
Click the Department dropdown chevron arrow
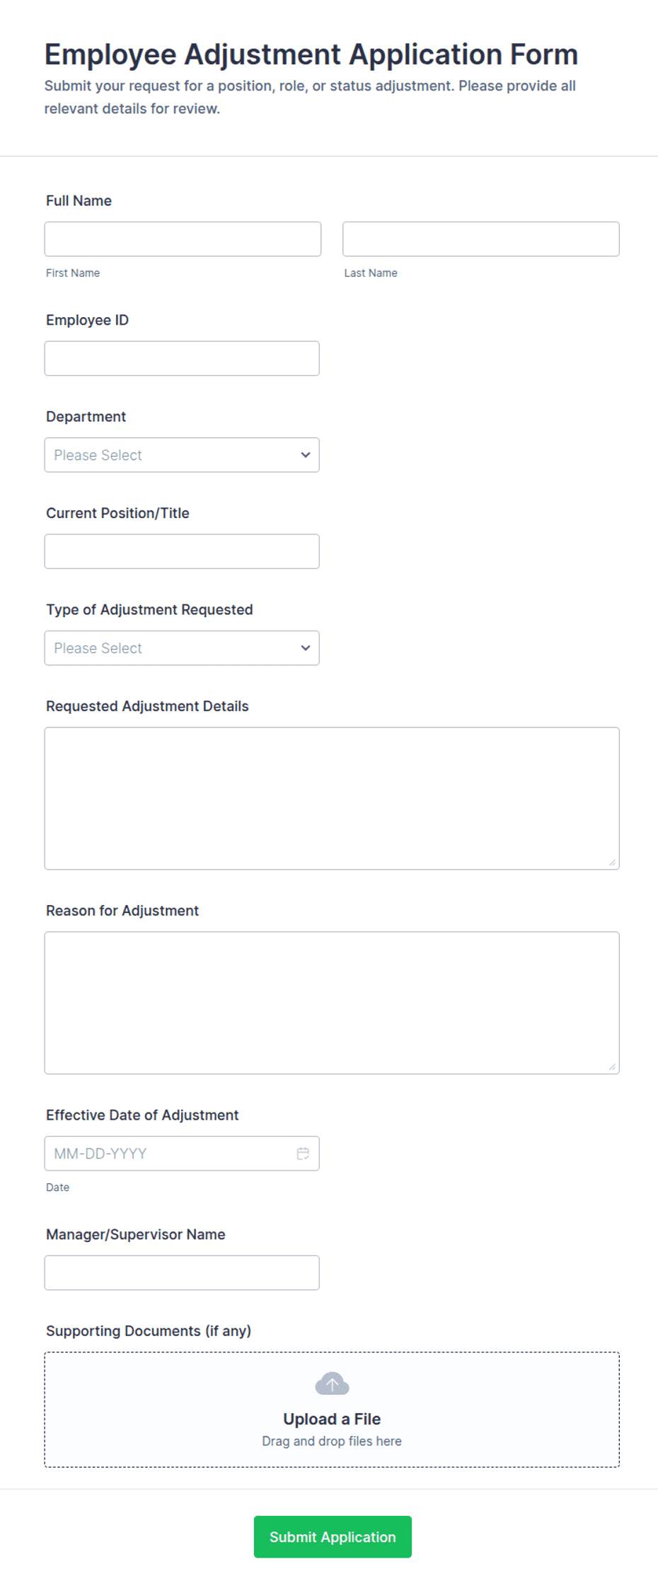pos(306,455)
